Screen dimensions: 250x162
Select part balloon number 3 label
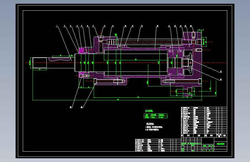click(71, 26)
